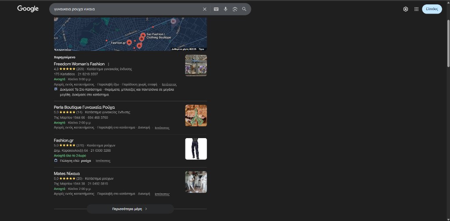The width and height of the screenshot is (450, 221).
Task: Click the Fashion.gr map pin
Action: pos(129,43)
